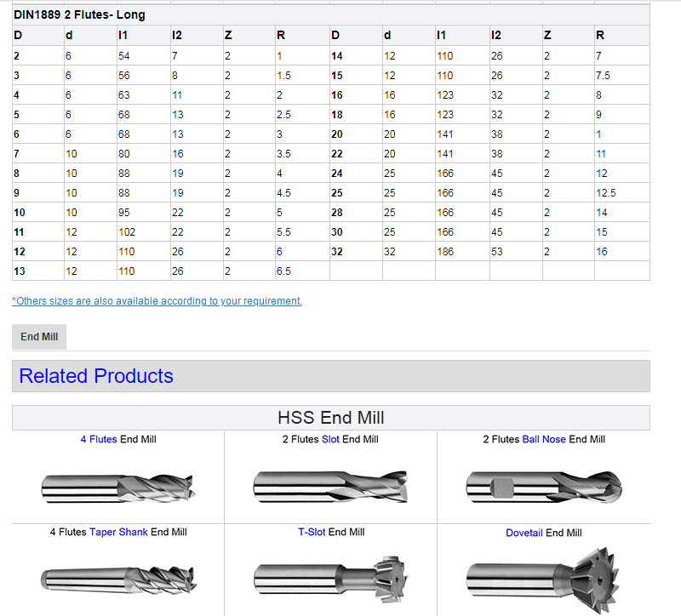Click the Related Products heading
Viewport: 681px width, 616px height.
click(96, 376)
